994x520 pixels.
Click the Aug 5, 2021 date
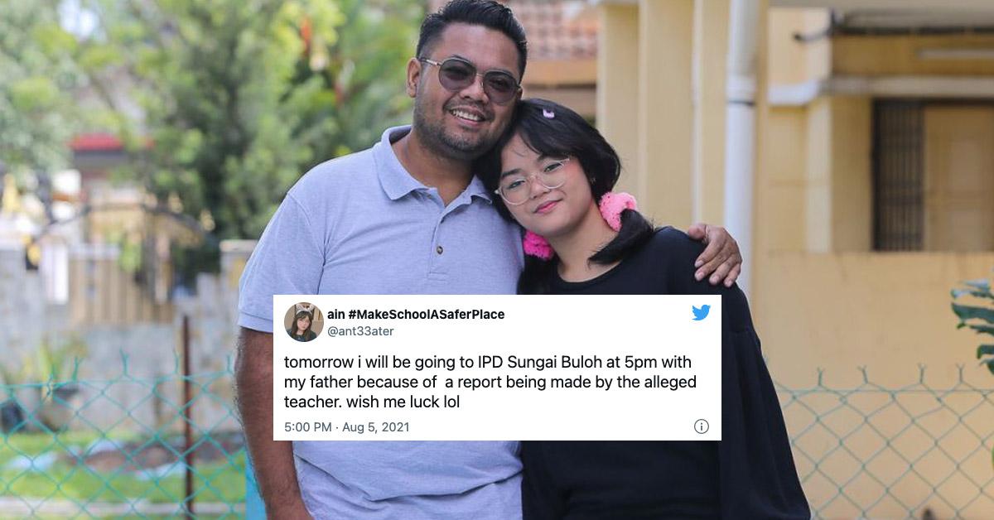click(x=375, y=427)
